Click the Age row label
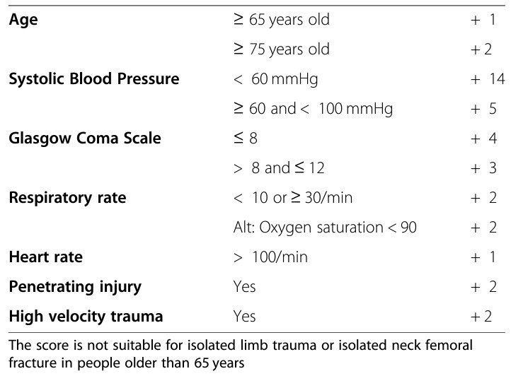Image resolution: width=511 pixels, height=376 pixels. (x=23, y=20)
